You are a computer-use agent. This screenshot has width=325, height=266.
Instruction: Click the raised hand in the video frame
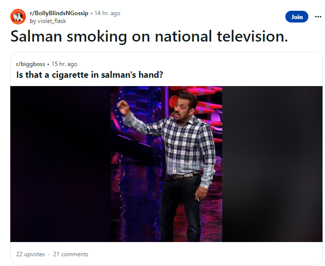[x=122, y=105]
